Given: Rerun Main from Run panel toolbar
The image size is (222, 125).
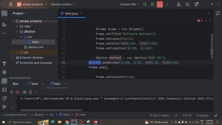Looking at the screenshot, I should pos(11,92).
